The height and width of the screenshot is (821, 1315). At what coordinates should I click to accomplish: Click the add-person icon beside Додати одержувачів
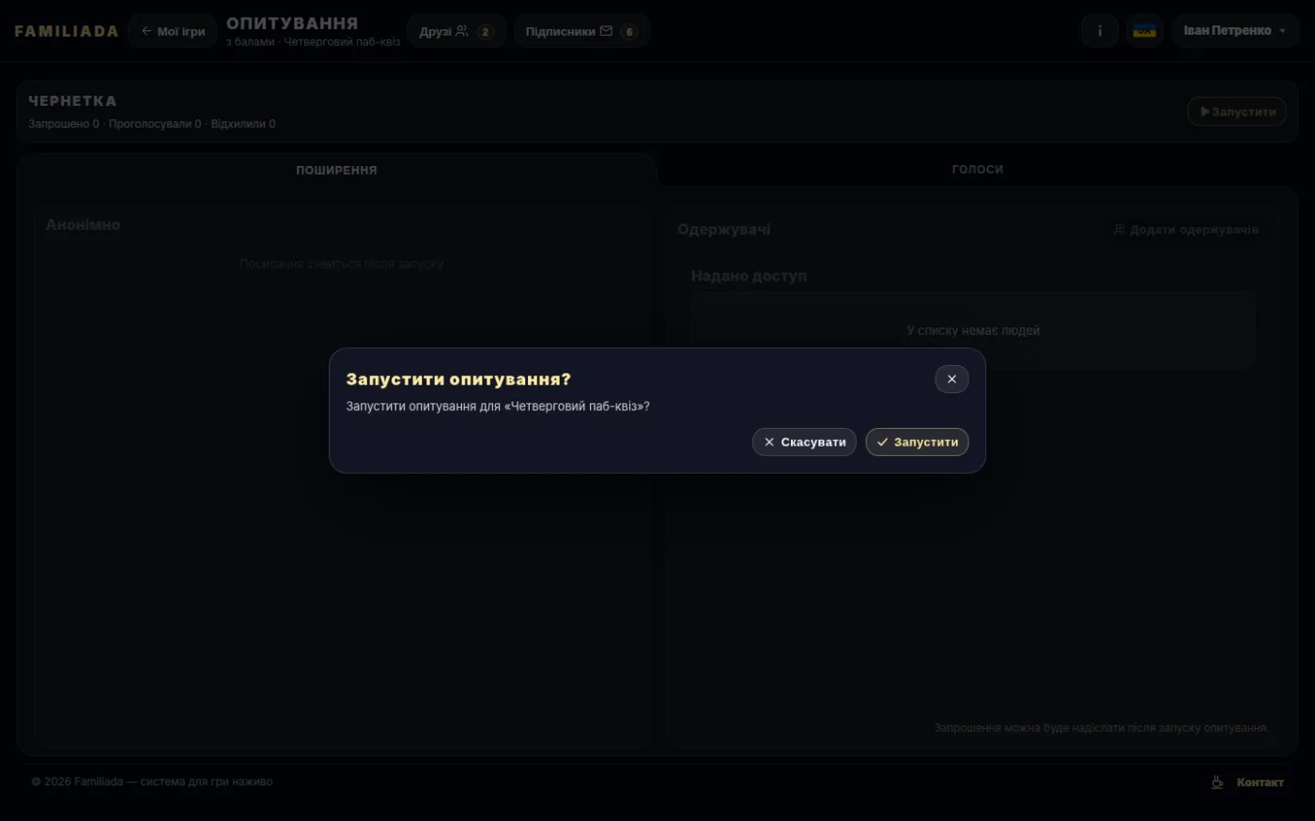(x=1120, y=229)
